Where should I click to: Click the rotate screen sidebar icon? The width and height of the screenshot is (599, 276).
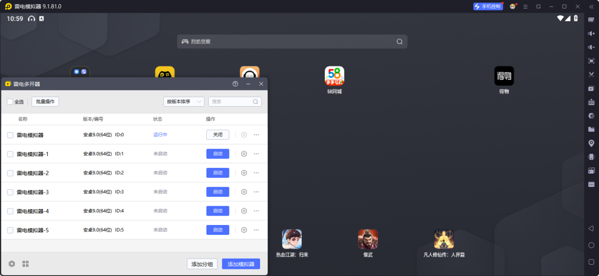click(591, 170)
